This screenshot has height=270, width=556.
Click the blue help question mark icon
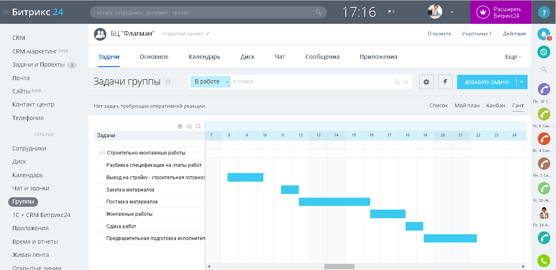[x=544, y=12]
